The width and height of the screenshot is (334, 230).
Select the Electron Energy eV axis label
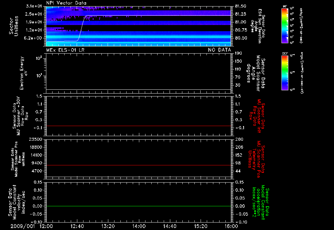(x=23, y=73)
